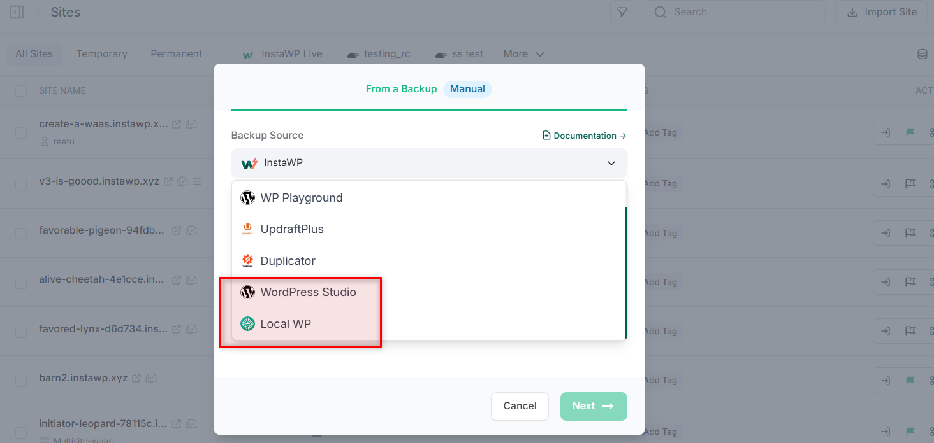
Task: Toggle flag on create-a-waas row
Action: (910, 132)
